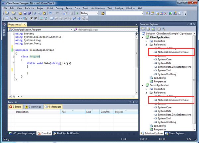Click the code editor vertical scrollbar thumb
The width and height of the screenshot is (199, 143).
point(137,53)
